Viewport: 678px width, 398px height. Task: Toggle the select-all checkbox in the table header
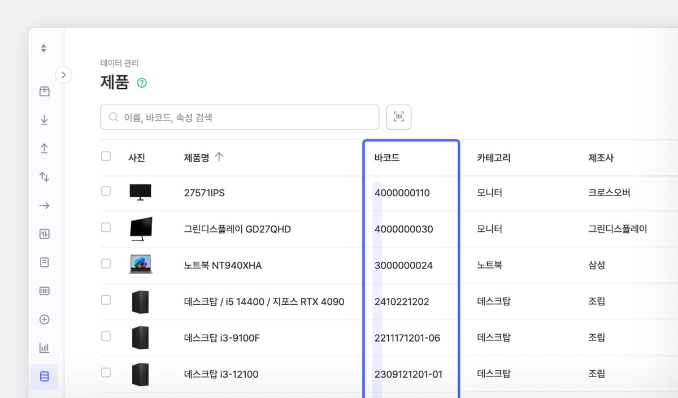point(106,157)
